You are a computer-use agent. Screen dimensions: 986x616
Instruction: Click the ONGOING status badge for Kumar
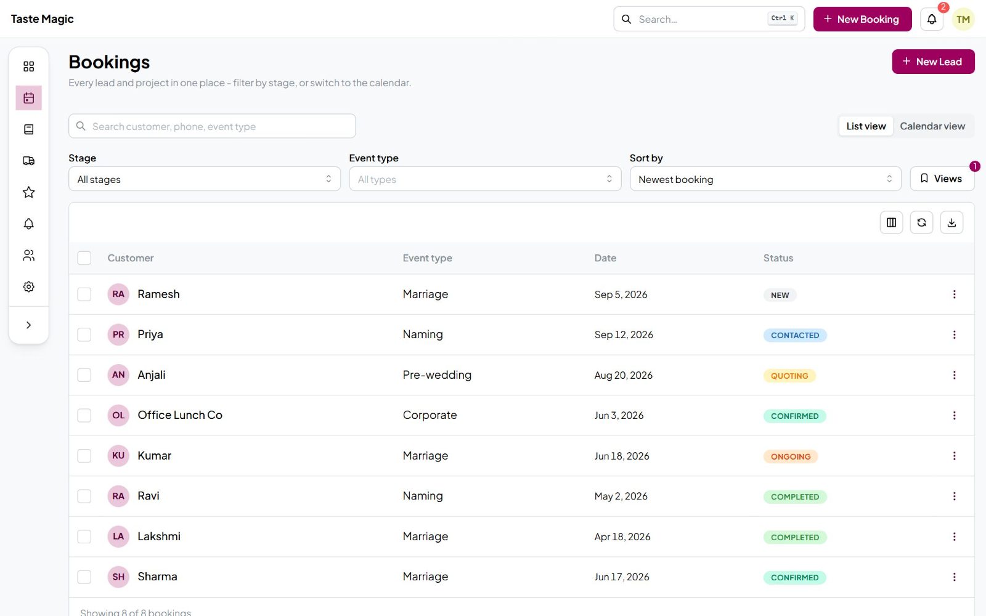(x=791, y=456)
